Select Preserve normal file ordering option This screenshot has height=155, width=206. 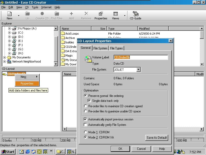pos(85,96)
